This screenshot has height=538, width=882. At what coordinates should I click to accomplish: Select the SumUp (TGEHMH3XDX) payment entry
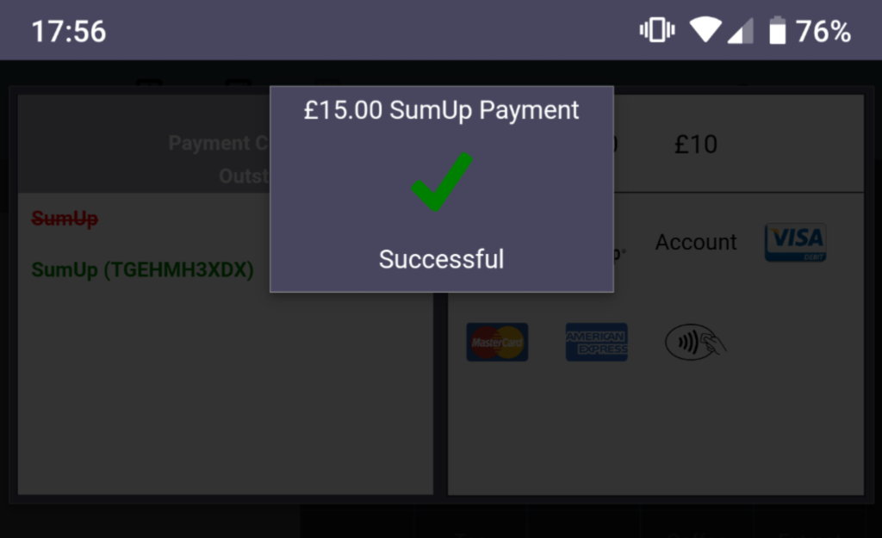142,269
